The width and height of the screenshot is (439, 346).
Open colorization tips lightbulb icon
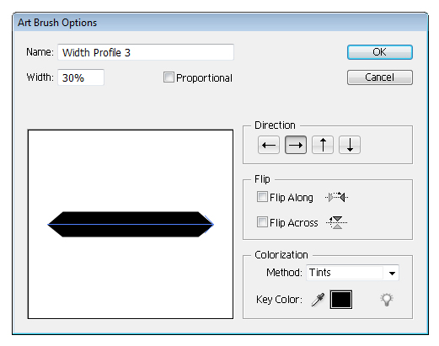tap(387, 300)
